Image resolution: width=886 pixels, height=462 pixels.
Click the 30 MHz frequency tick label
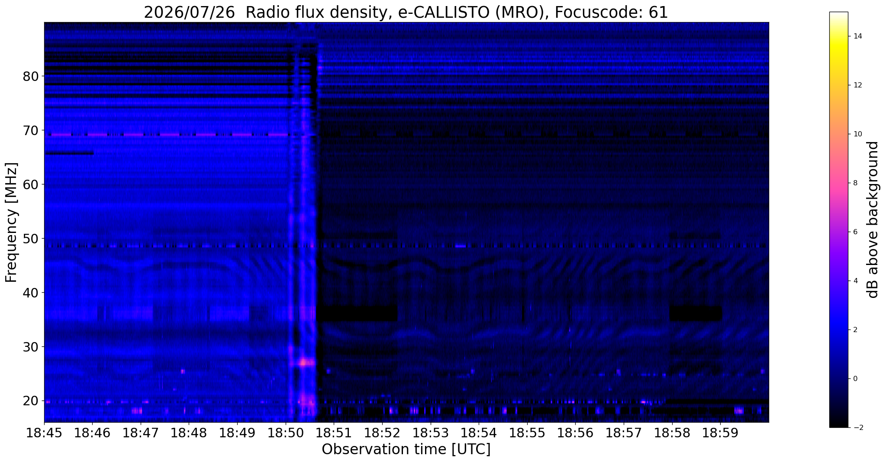[31, 347]
